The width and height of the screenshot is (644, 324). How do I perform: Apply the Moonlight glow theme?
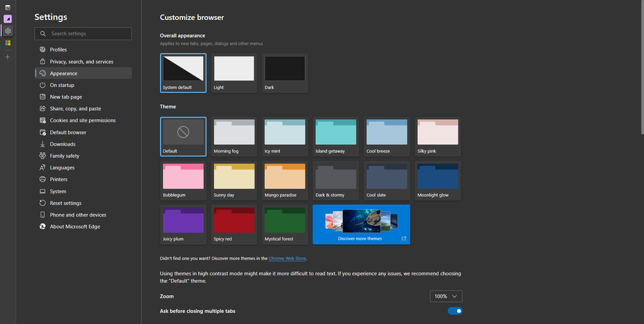click(x=438, y=180)
